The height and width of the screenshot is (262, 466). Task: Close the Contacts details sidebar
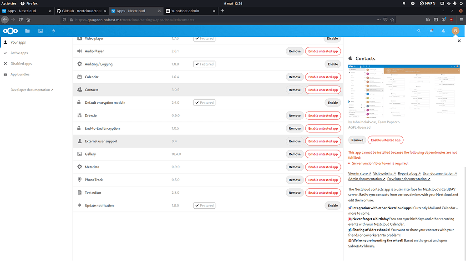pos(459,40)
